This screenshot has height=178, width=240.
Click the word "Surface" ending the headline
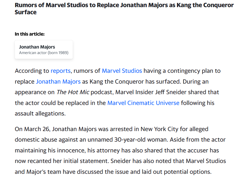[26, 12]
